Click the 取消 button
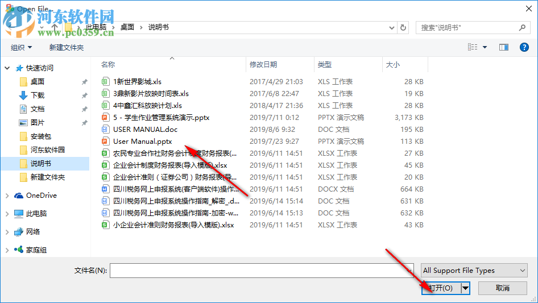 pos(503,288)
